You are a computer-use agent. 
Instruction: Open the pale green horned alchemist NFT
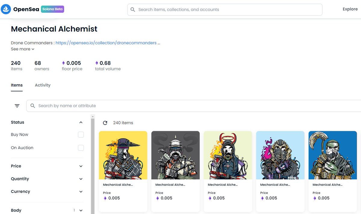tap(228, 155)
